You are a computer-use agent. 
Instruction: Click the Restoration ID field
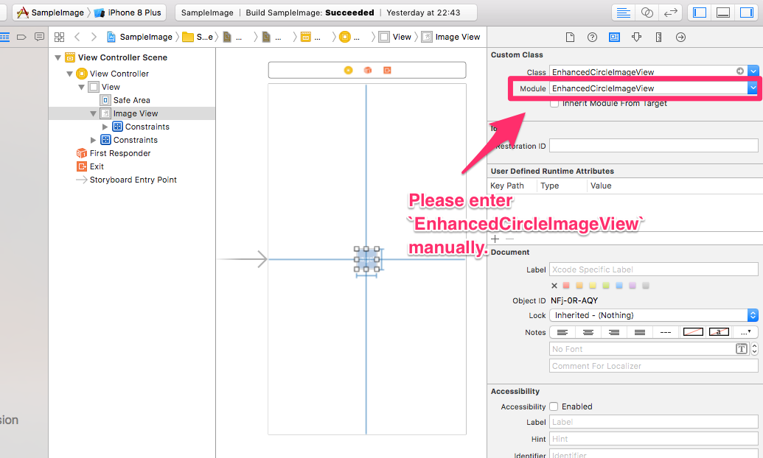(x=653, y=146)
